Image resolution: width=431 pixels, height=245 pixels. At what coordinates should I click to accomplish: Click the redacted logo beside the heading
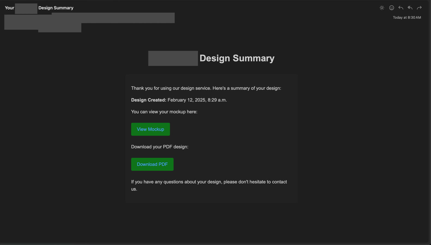[173, 58]
